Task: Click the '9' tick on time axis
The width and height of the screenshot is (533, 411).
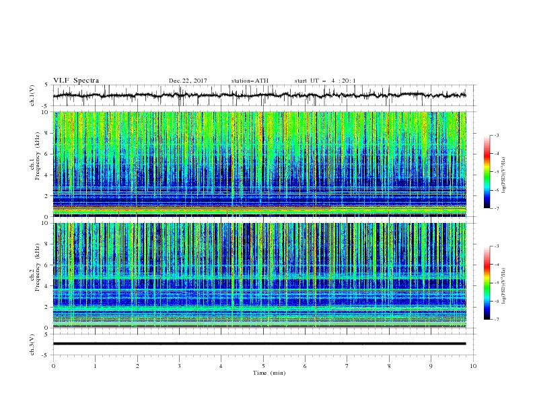Action: (431, 366)
